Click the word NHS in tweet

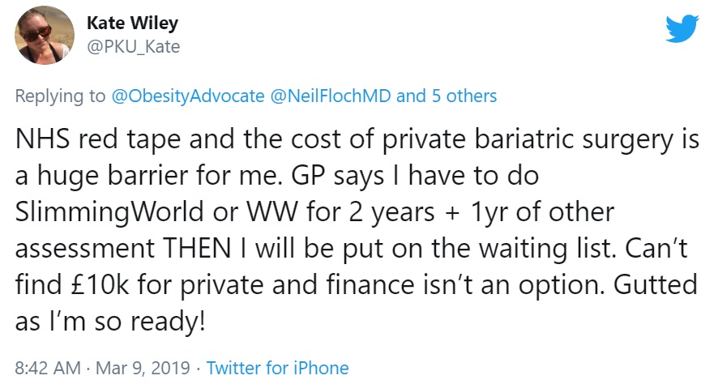(41, 141)
